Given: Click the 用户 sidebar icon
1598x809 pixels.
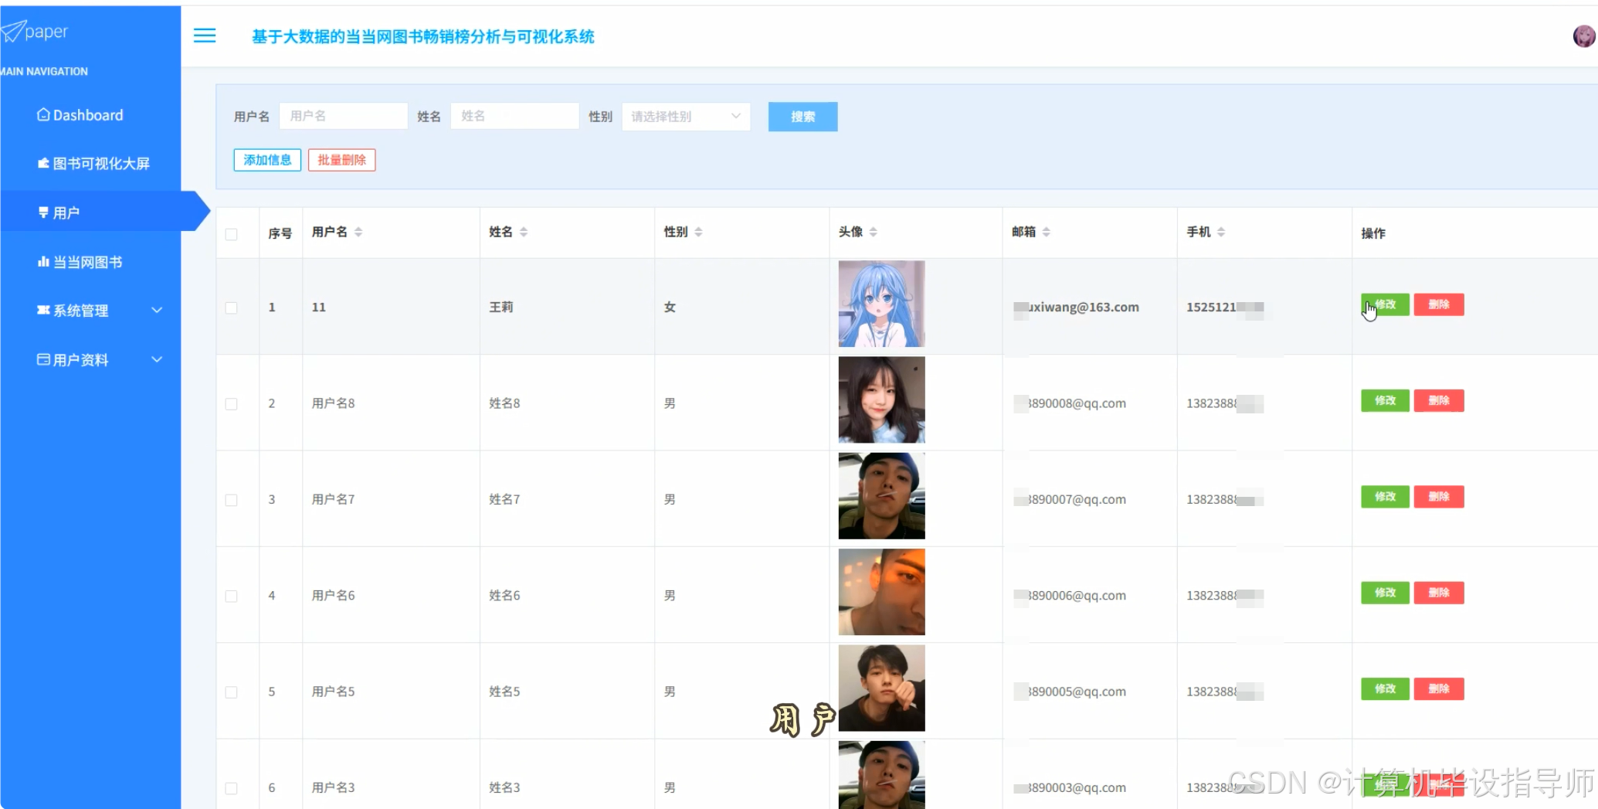Looking at the screenshot, I should (42, 212).
